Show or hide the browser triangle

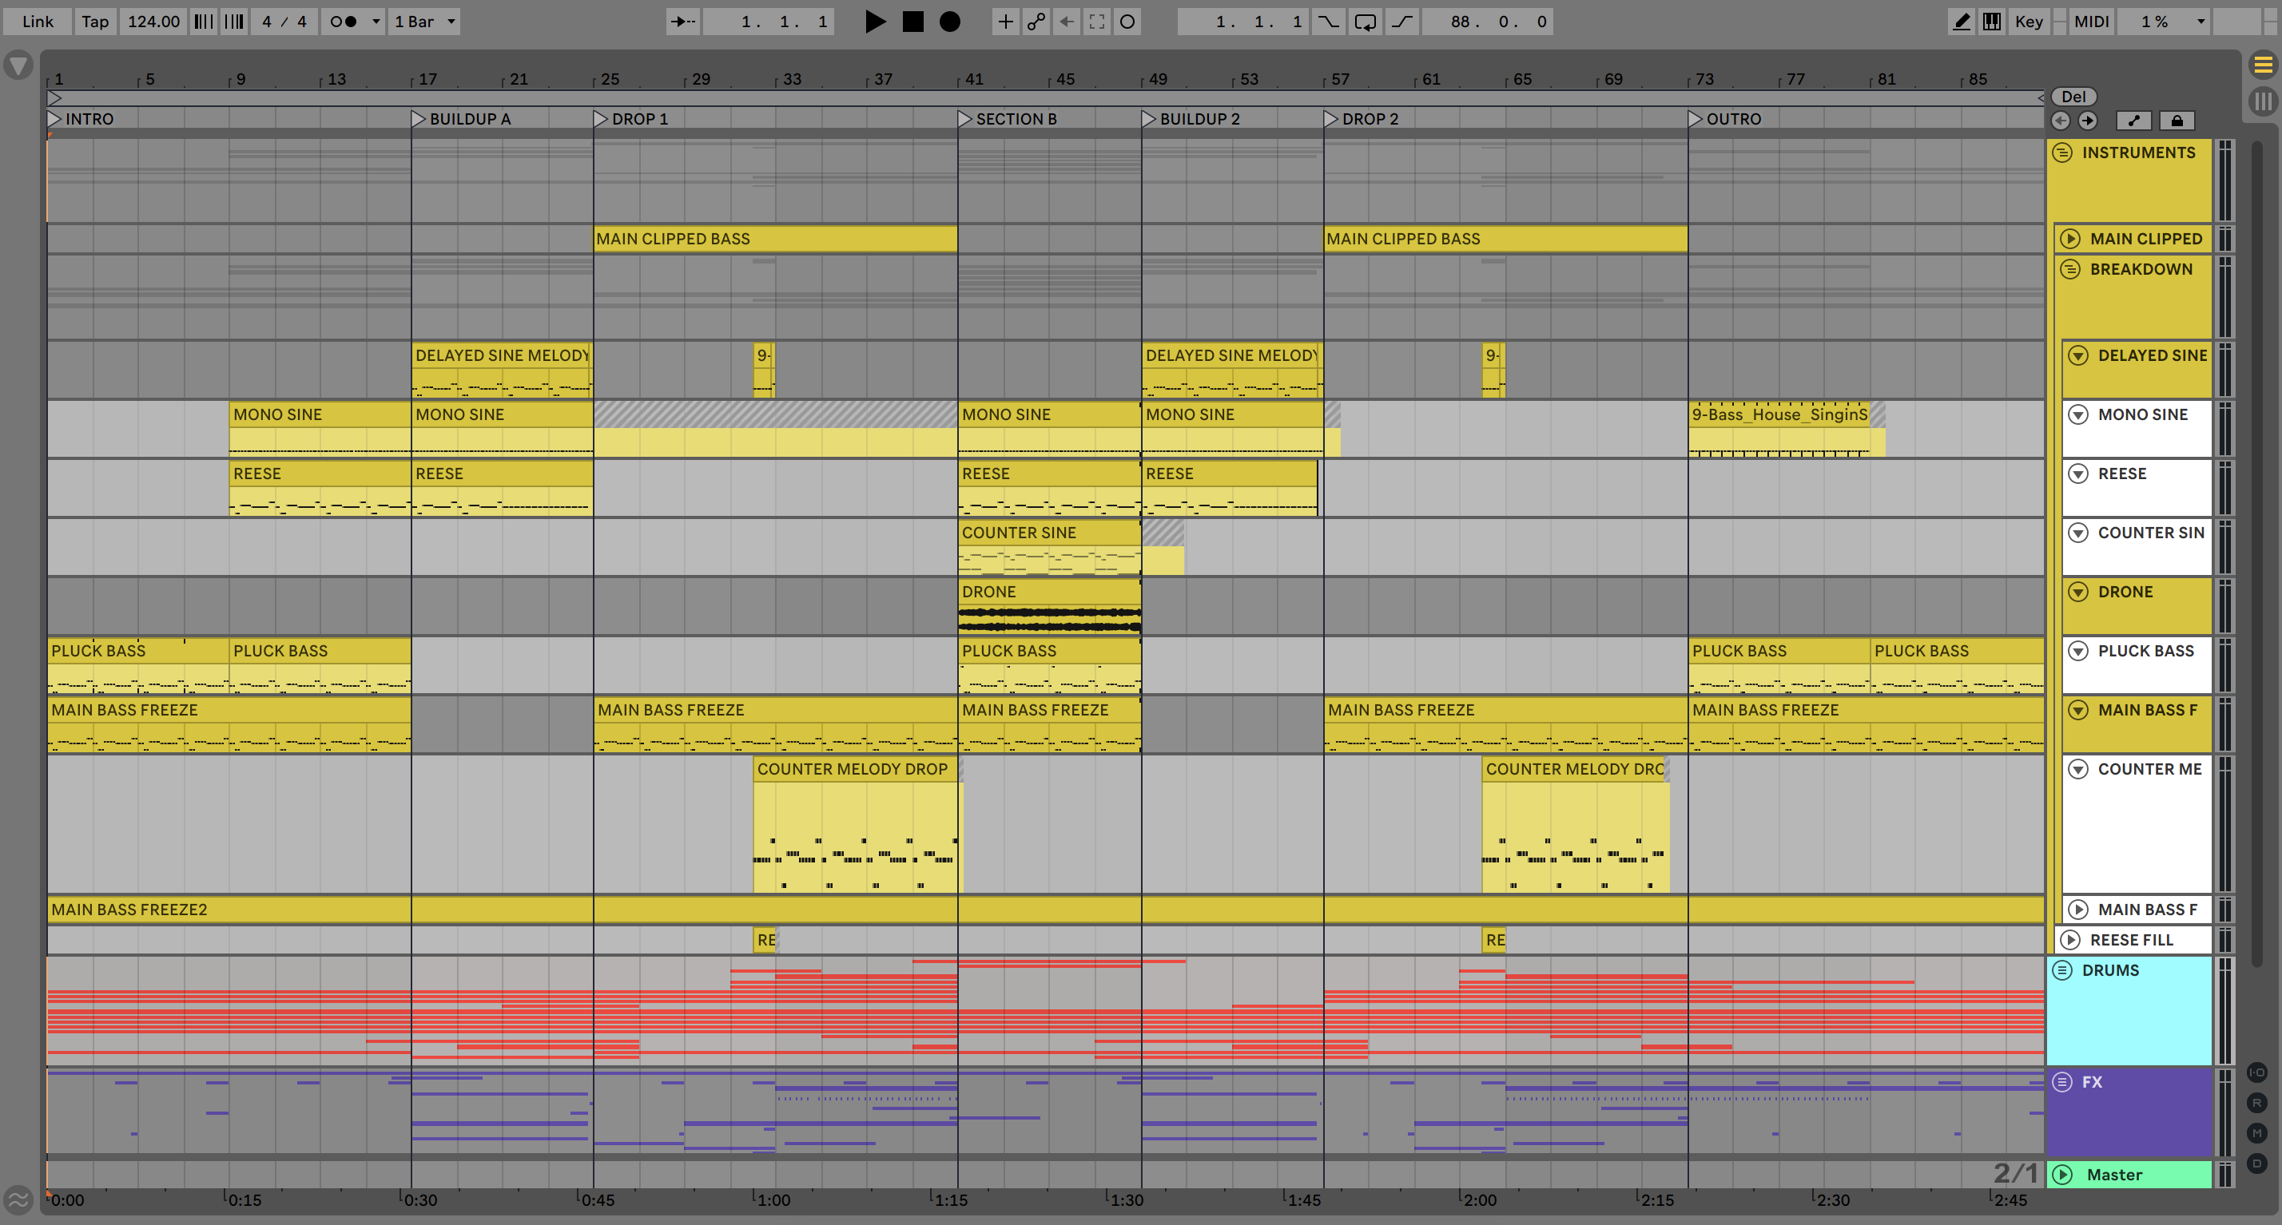(x=18, y=65)
